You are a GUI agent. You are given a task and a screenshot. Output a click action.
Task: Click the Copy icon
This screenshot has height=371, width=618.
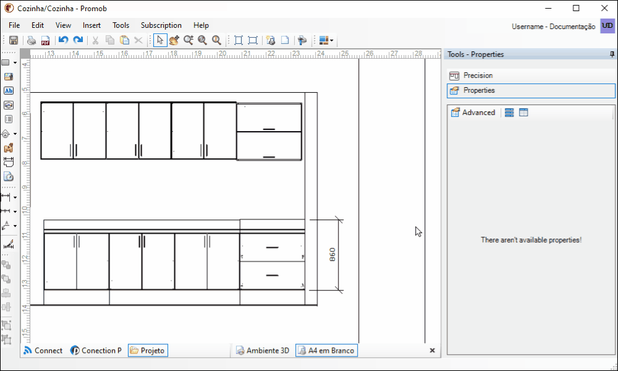[x=110, y=40]
